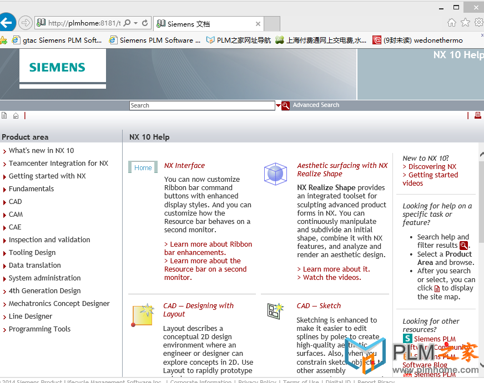This screenshot has width=484, height=383.
Task: Open a new blank browser tab
Action: tap(272, 24)
